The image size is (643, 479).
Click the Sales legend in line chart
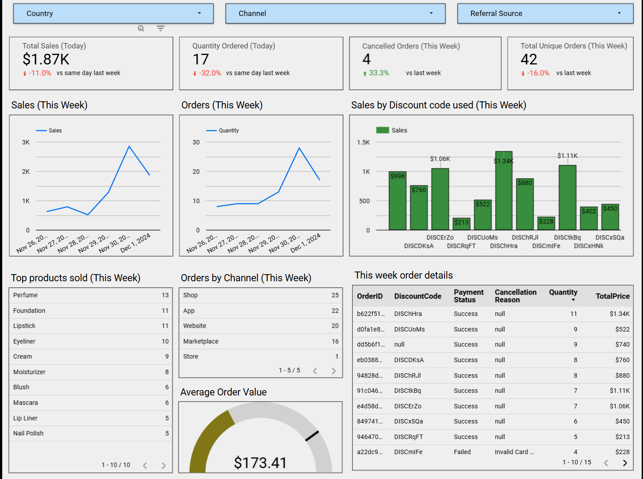click(49, 131)
